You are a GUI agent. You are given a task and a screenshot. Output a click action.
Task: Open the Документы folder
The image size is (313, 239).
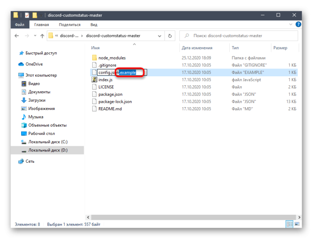[40, 92]
